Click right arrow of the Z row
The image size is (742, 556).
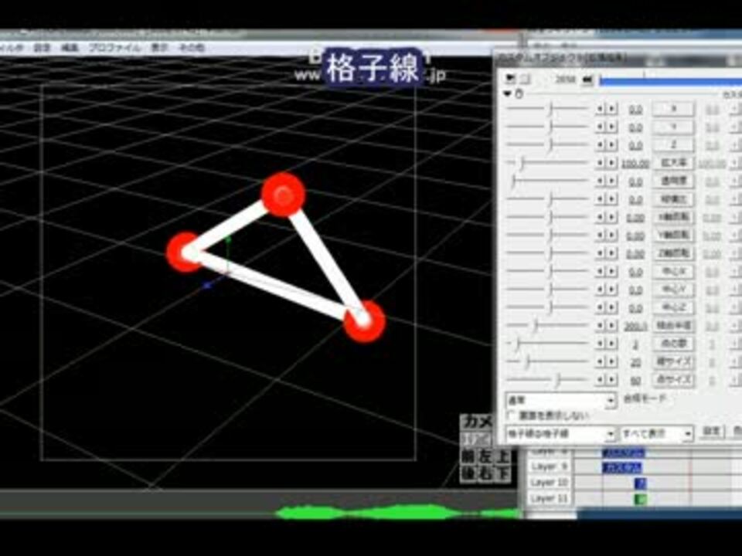click(612, 145)
